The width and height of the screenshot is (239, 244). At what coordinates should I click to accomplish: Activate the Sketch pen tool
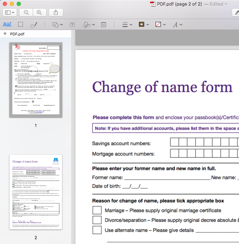(x=34, y=25)
